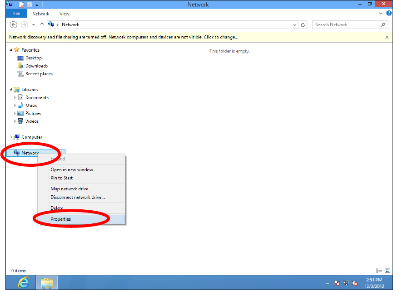
Task: Click the network status tray icon
Action: 346,283
